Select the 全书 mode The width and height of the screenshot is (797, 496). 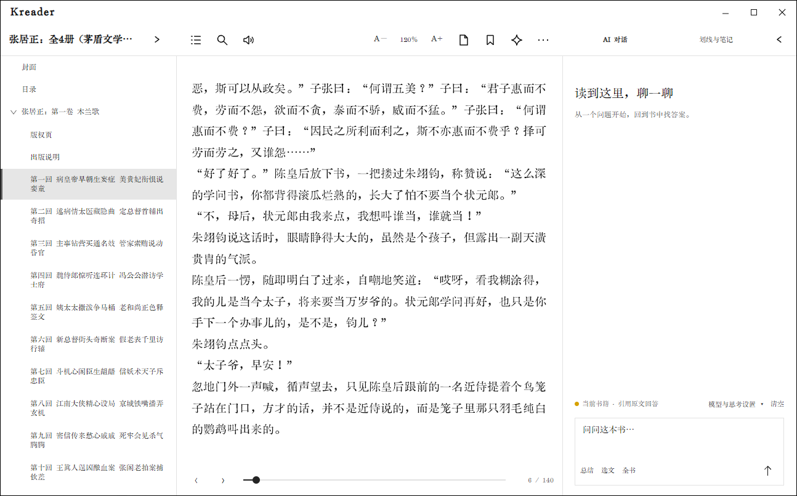pos(629,471)
